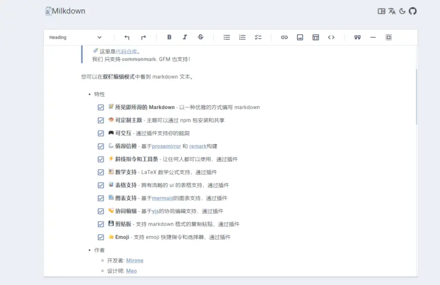Toggle two-column editor mode icon

click(381, 11)
